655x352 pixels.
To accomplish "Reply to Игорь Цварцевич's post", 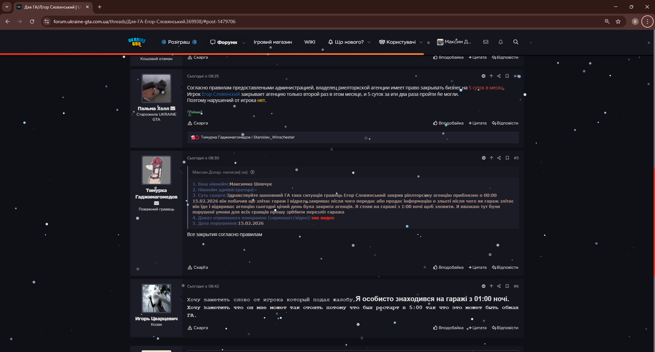I will pos(505,328).
